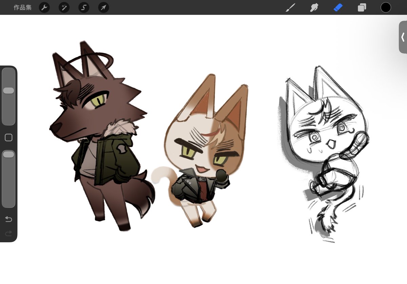Image resolution: width=407 pixels, height=284 pixels.
Task: Open the 作品集 gallery
Action: (x=23, y=7)
